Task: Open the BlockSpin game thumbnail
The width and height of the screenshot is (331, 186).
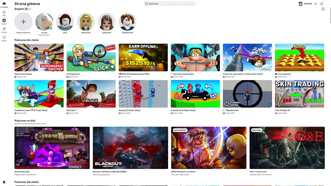Action: [91, 94]
